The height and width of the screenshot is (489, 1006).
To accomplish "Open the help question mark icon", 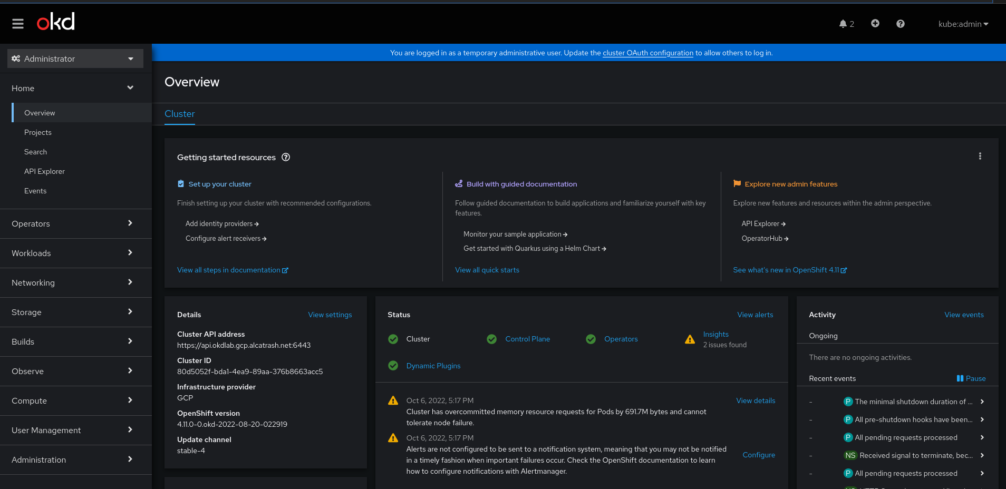I will point(901,24).
